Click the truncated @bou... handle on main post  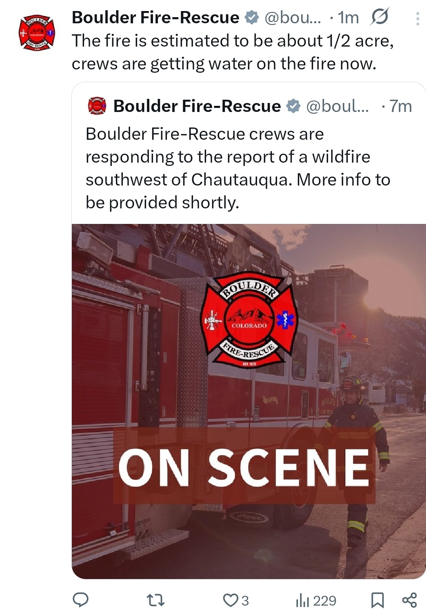(x=293, y=17)
